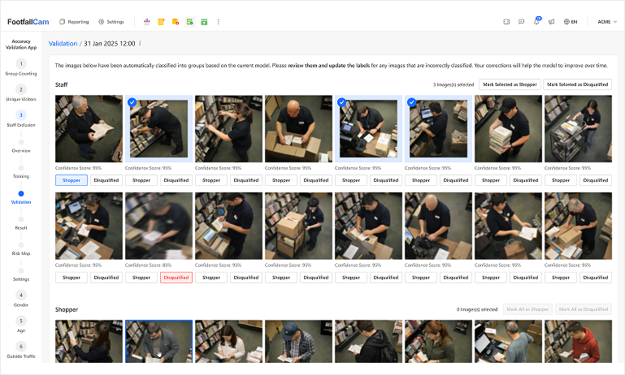Click the megaphone announcements icon
Image resolution: width=625 pixels, height=375 pixels.
click(x=551, y=22)
